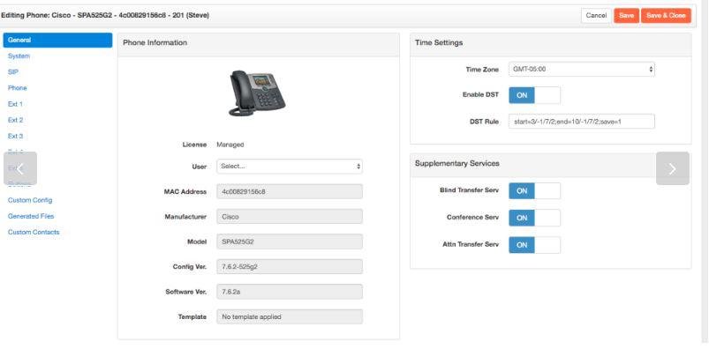Select the General tab in sidebar
Viewport: 709px width, 364px height.
tap(57, 41)
